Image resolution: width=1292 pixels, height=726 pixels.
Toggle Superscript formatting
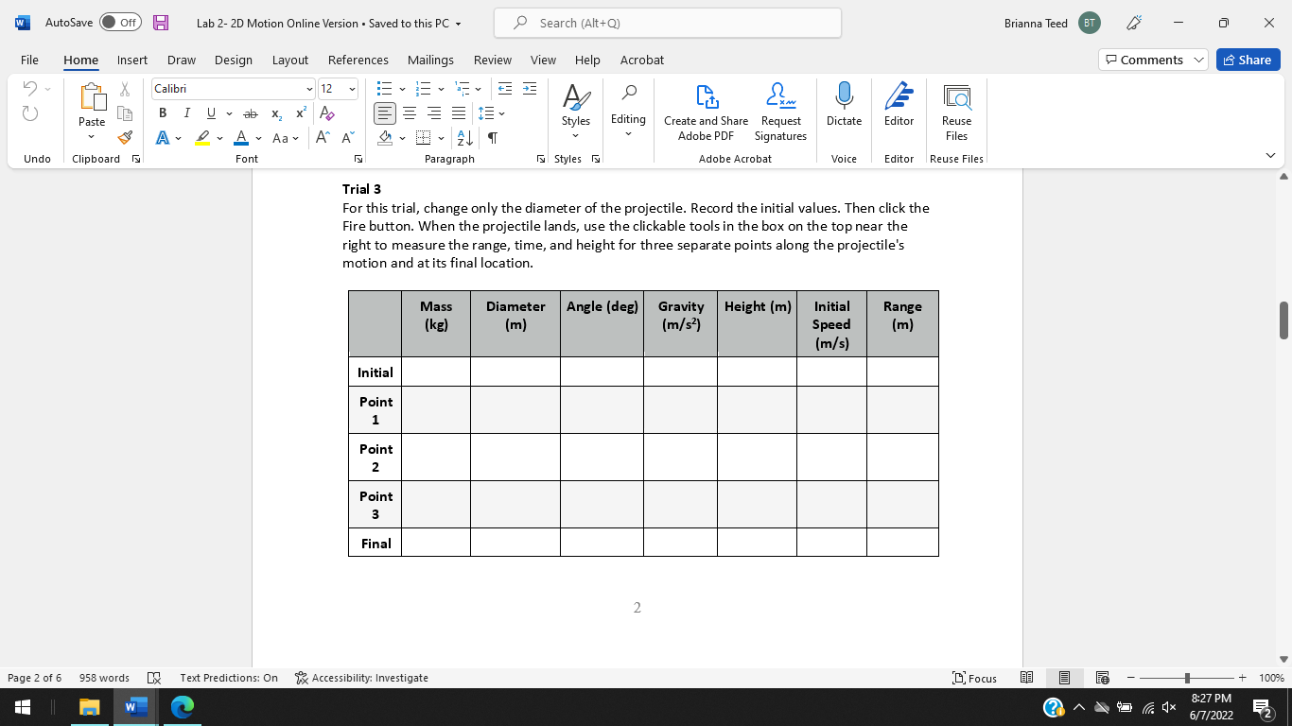click(x=301, y=113)
